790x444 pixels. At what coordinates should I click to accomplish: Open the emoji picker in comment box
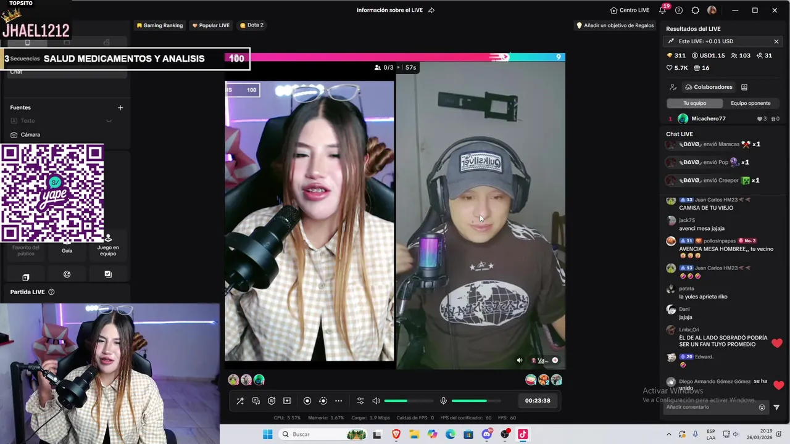[x=762, y=408]
